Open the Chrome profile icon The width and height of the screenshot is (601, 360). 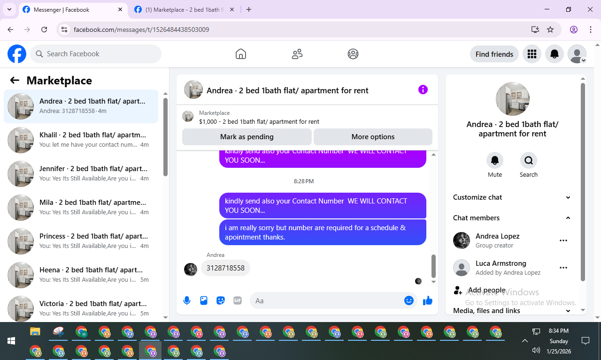click(574, 30)
